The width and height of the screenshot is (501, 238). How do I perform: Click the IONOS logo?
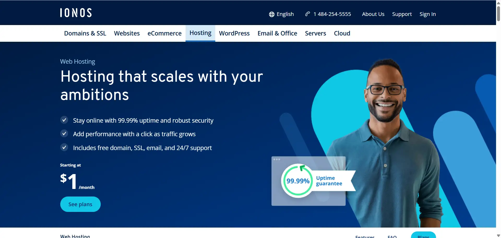(76, 13)
